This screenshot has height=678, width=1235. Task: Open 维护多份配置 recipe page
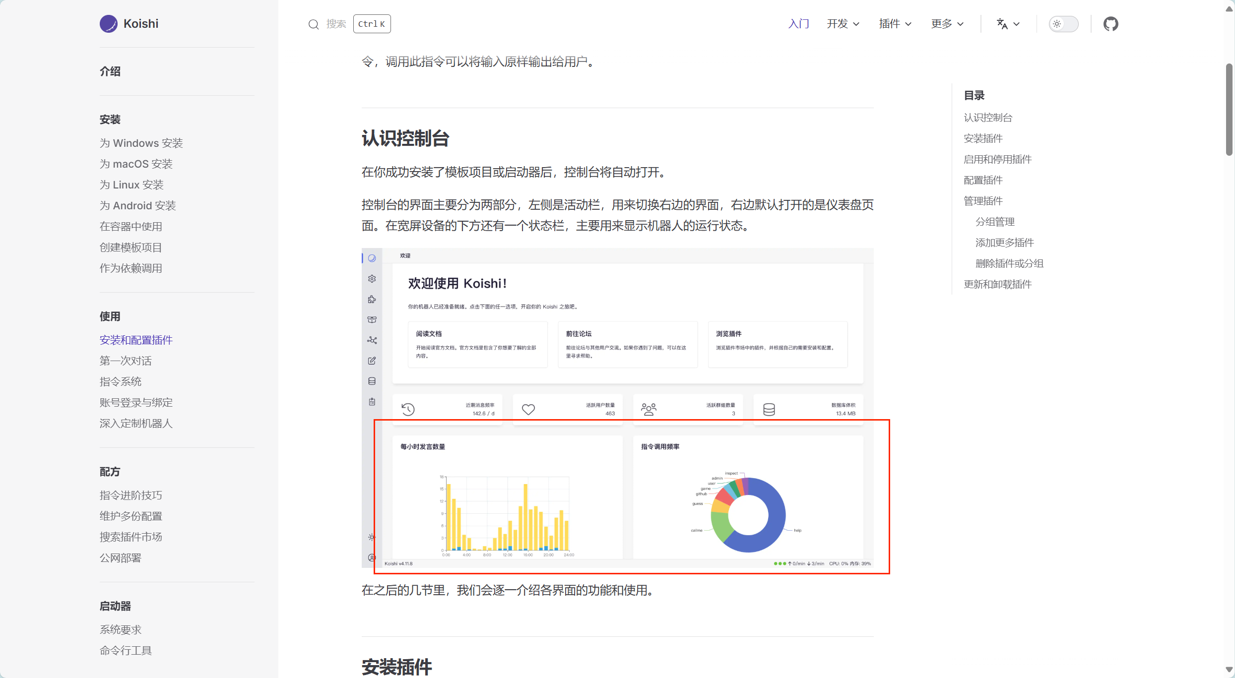tap(131, 516)
